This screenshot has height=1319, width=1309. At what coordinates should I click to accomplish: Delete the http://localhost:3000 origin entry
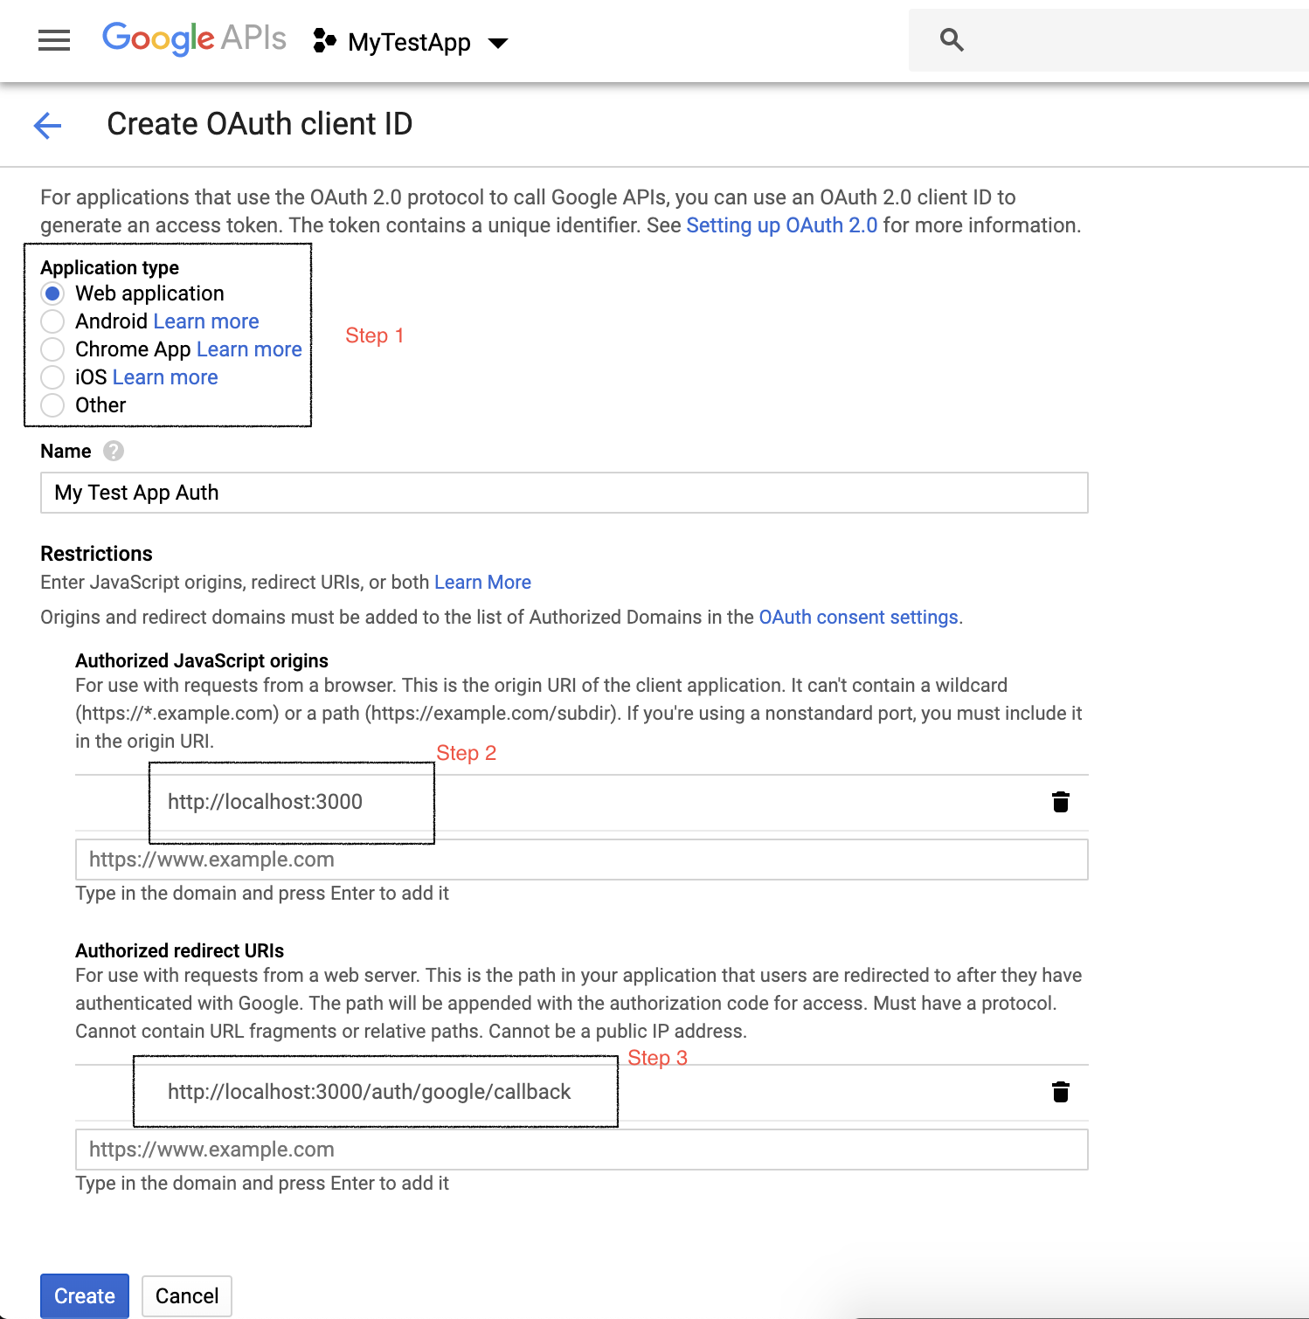pyautogui.click(x=1061, y=802)
